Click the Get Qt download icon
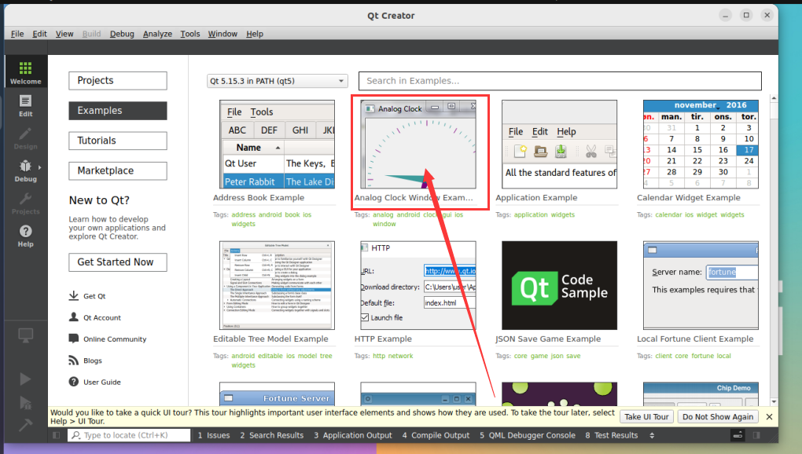Screen dimensions: 802x454 [x=74, y=295]
